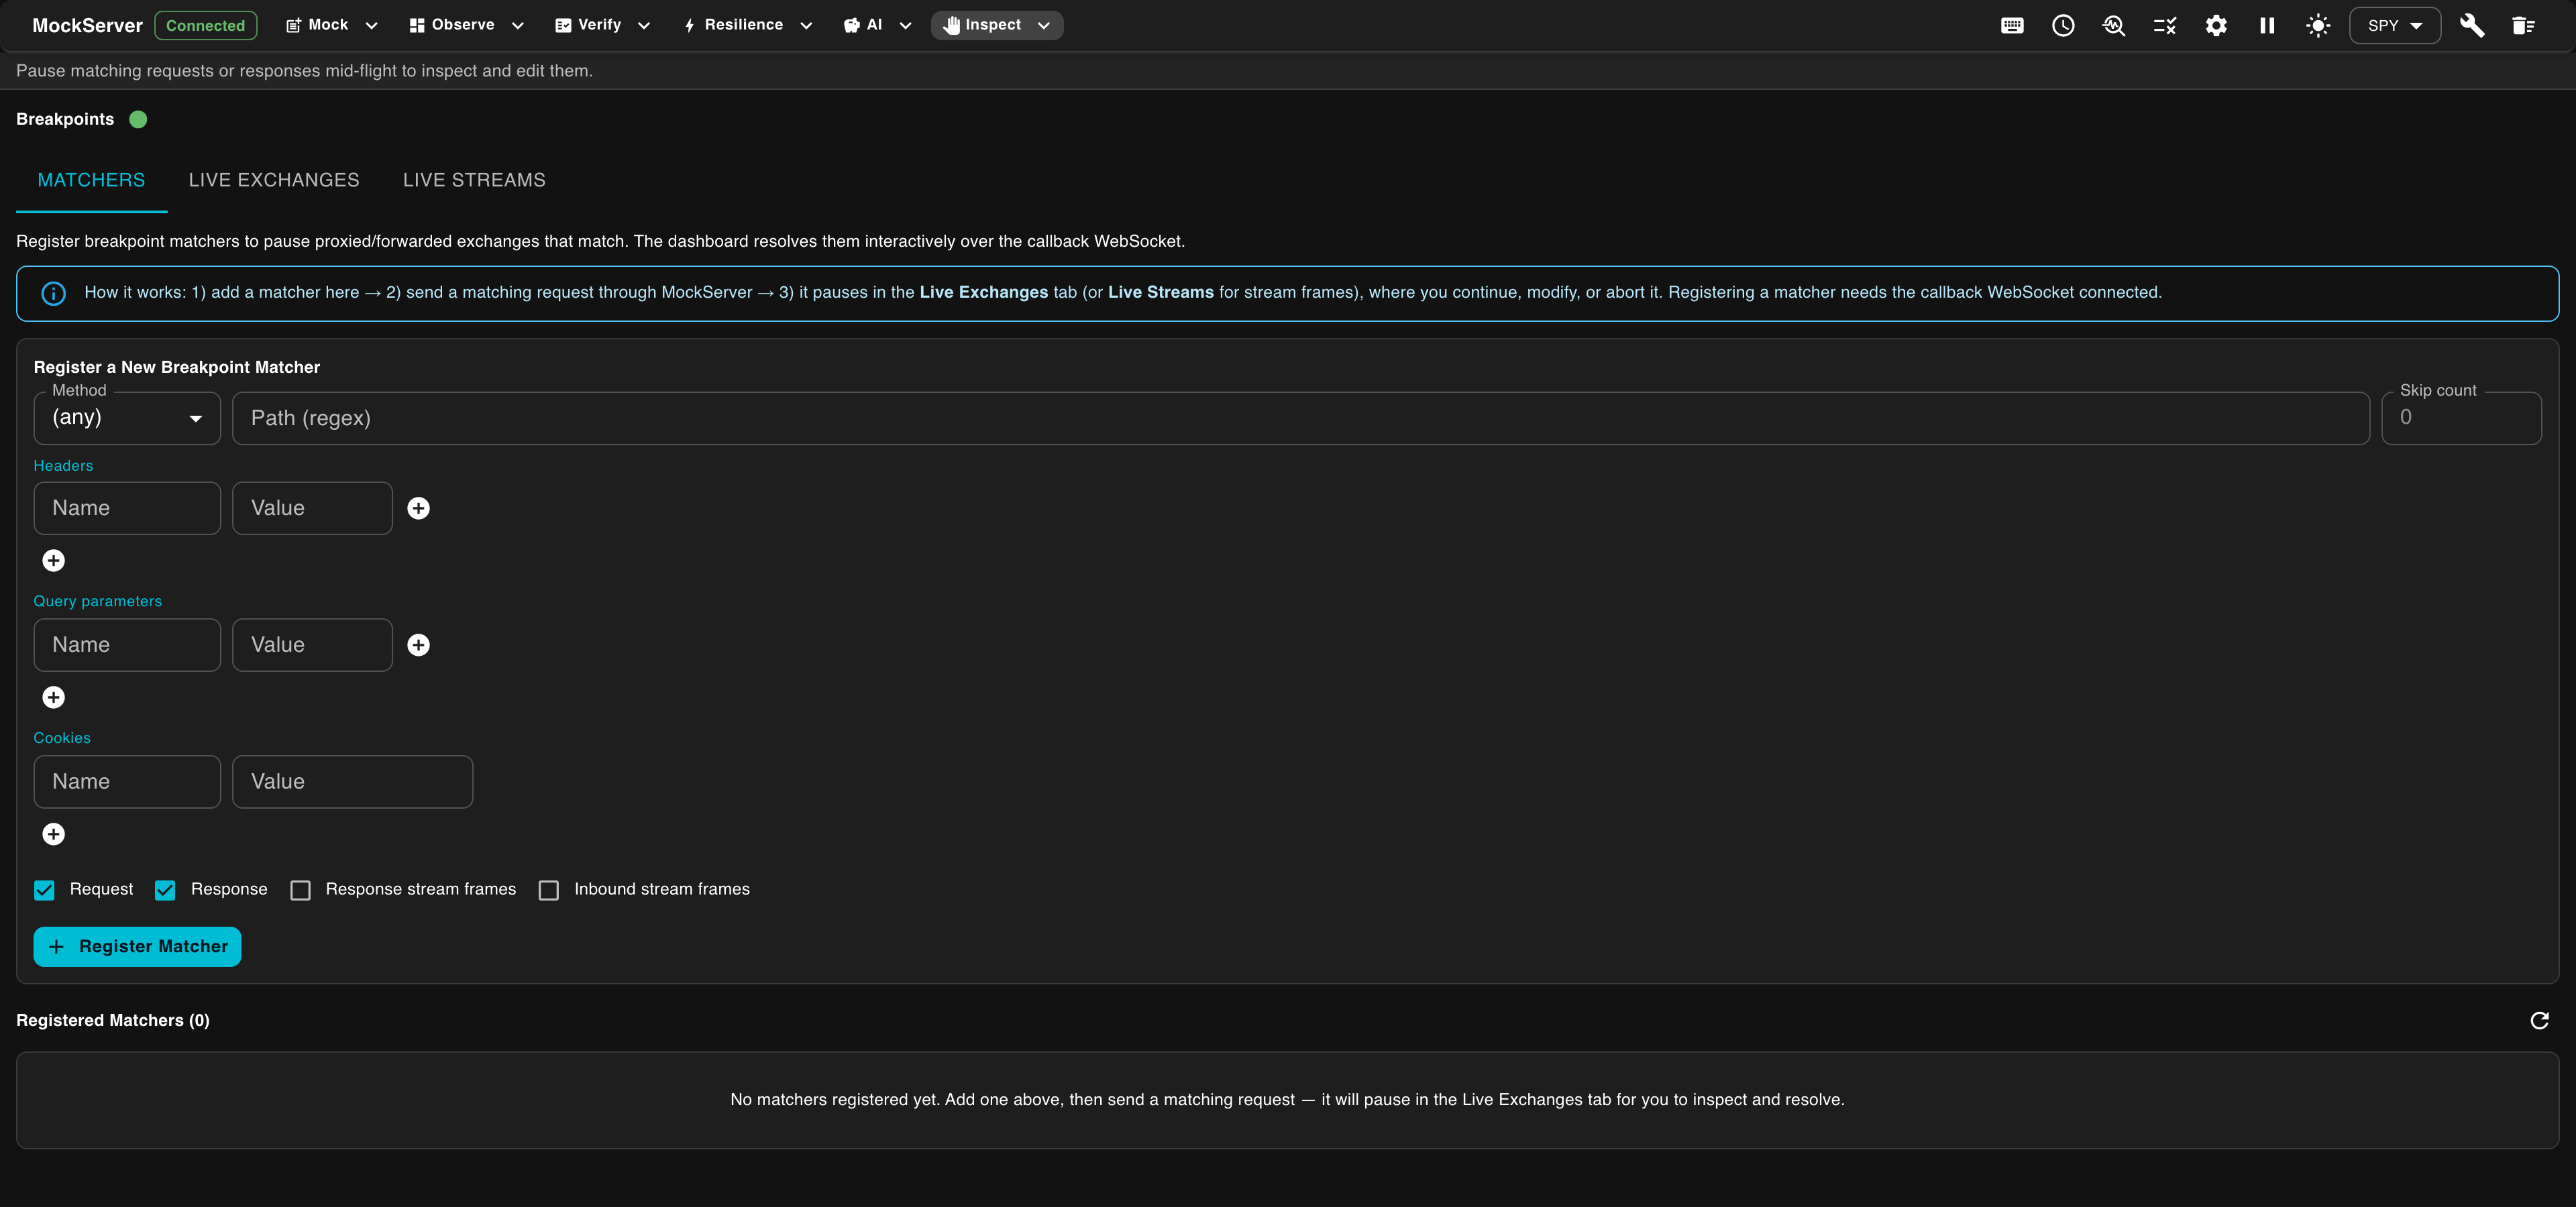Clear all with the trash list icon
This screenshot has height=1207, width=2576.
[x=2523, y=26]
